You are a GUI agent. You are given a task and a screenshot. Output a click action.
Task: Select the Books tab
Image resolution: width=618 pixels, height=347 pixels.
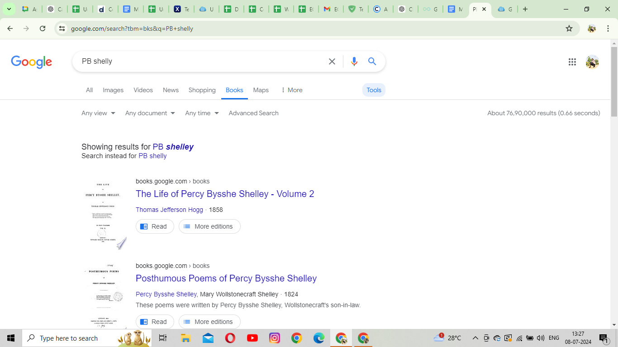[234, 90]
